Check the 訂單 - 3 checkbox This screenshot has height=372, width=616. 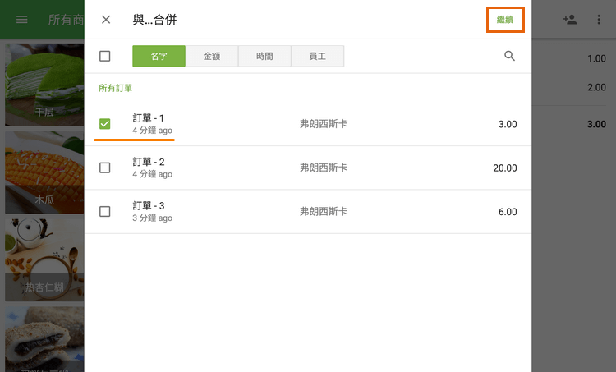pos(105,211)
